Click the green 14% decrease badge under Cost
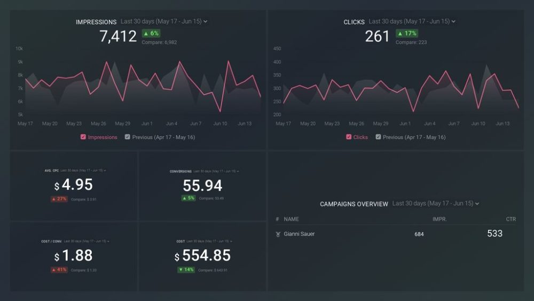Viewport: 534px width, 301px height. [186, 270]
